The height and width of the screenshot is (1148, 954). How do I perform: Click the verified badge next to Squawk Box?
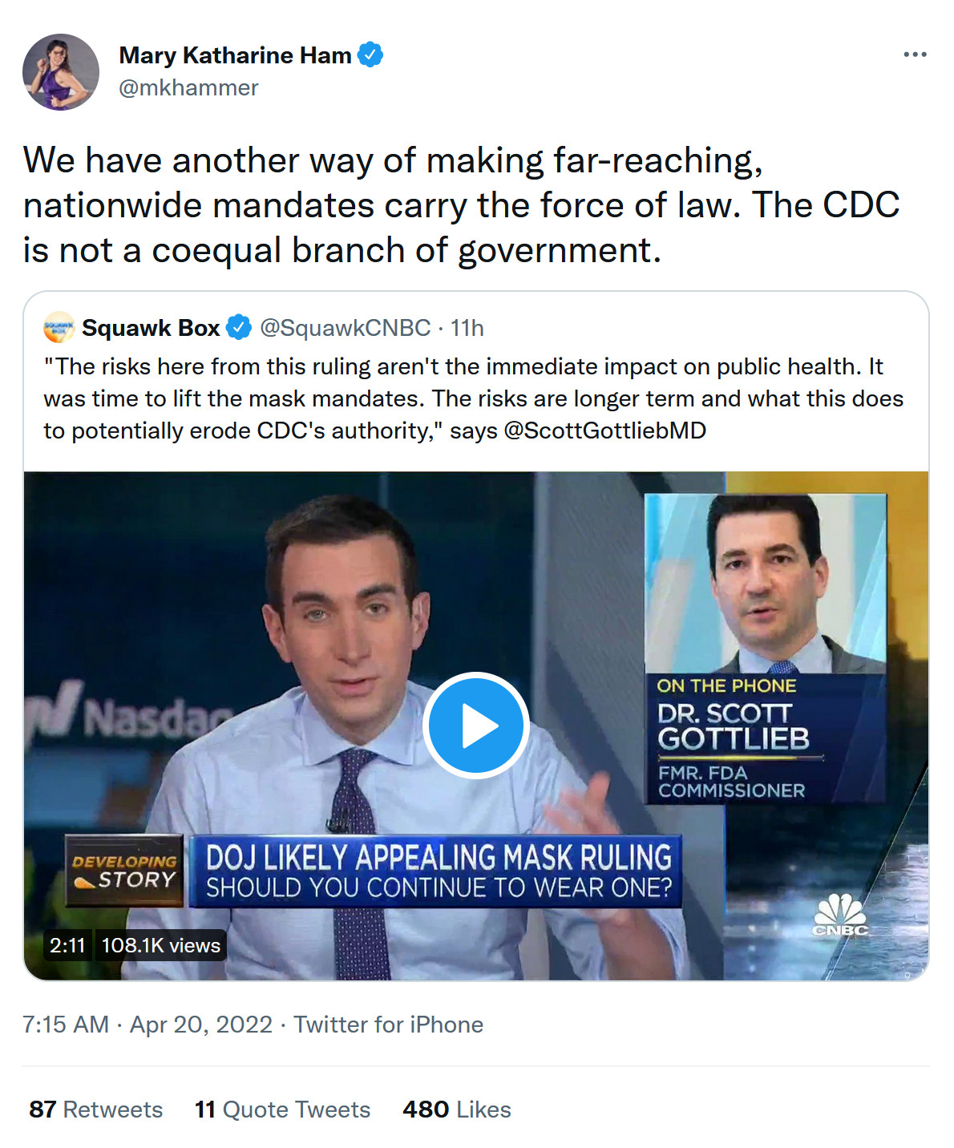(x=239, y=328)
